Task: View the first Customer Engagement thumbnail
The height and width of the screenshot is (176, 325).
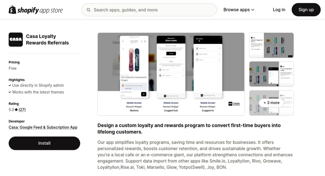Action: coord(271,45)
